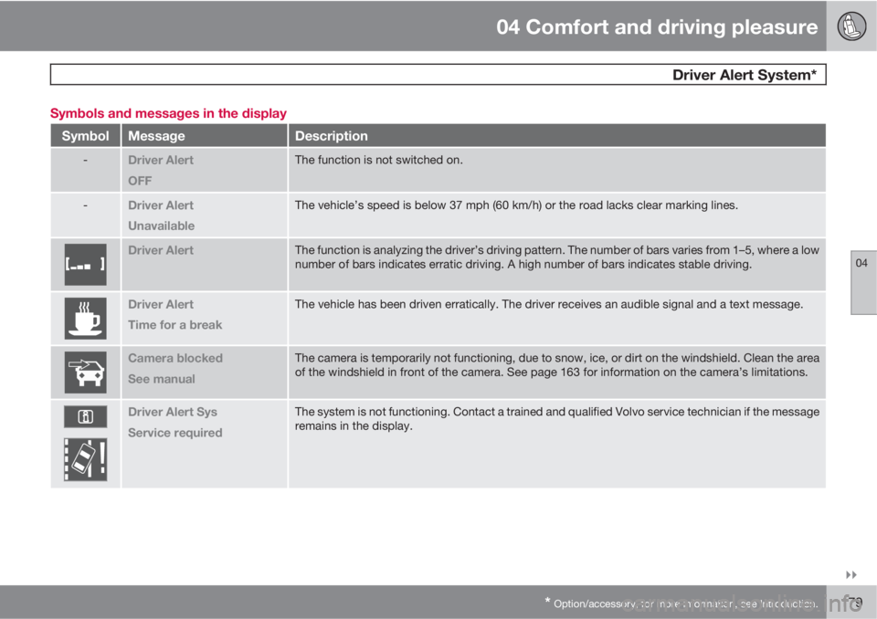Click the Symbol column header
This screenshot has height=619, width=877.
pos(85,136)
